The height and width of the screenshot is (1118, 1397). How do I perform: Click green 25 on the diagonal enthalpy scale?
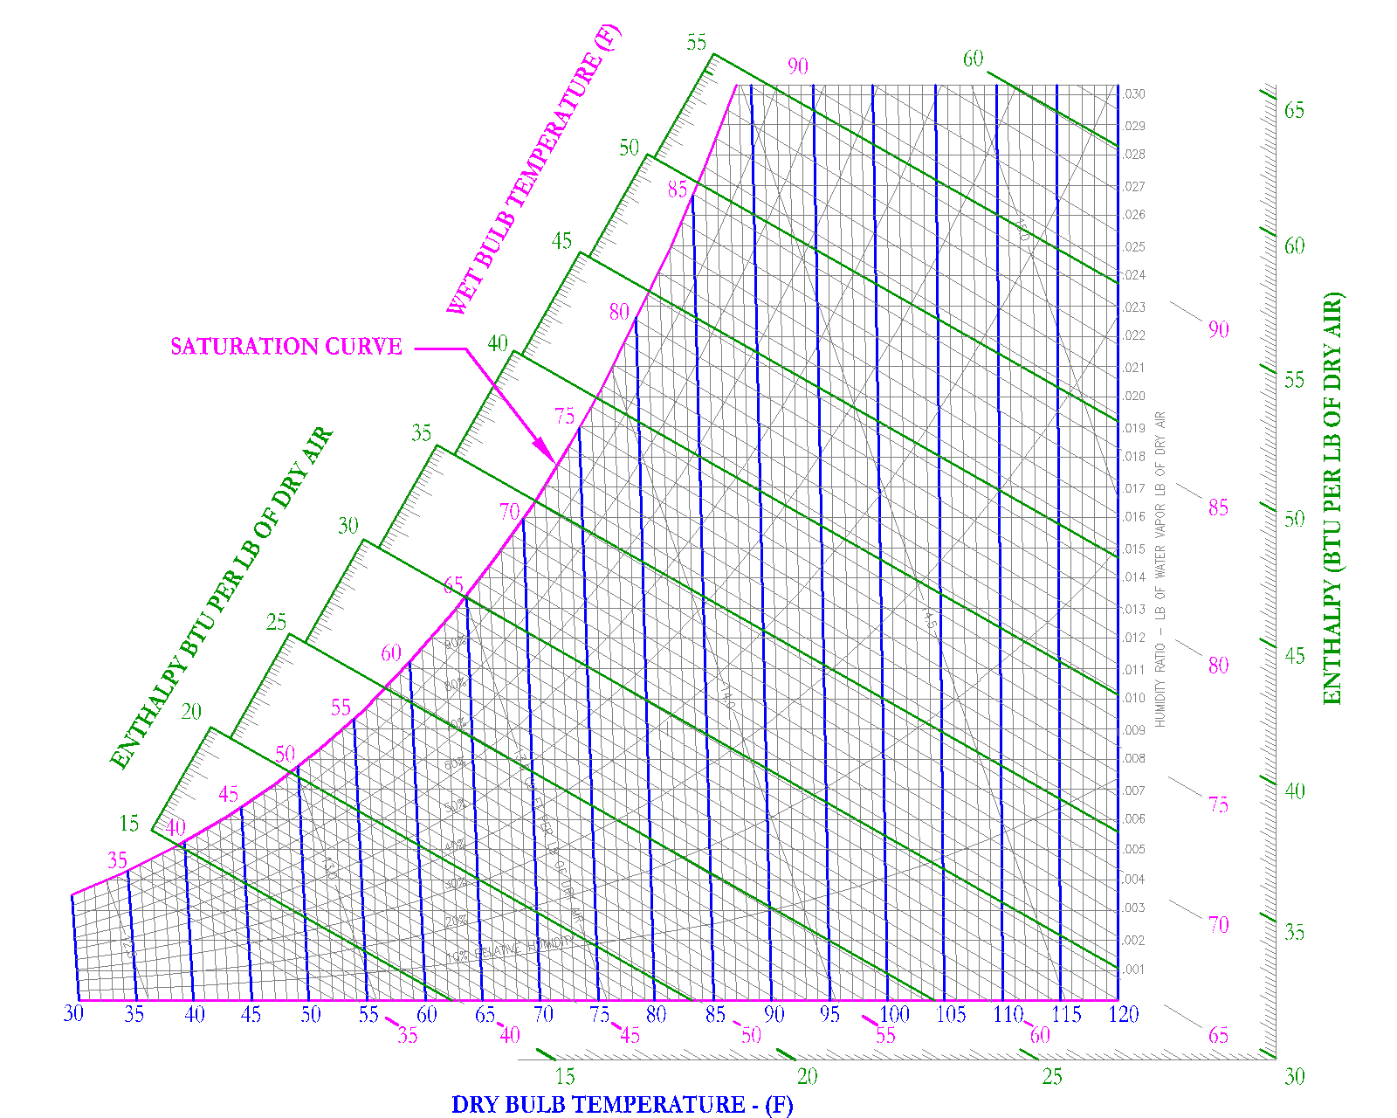tap(277, 623)
